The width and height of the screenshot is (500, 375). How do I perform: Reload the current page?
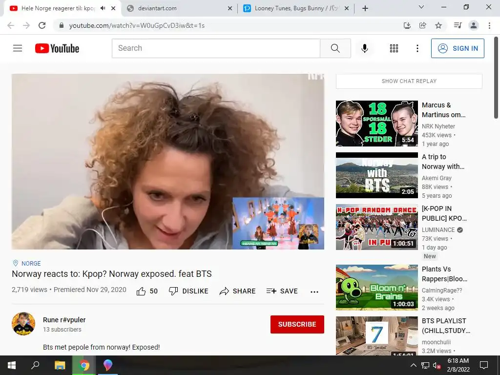click(x=42, y=25)
